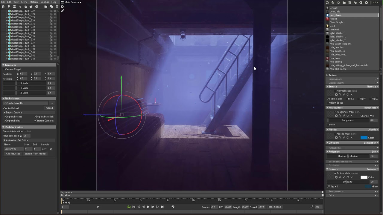The width and height of the screenshot is (383, 215).
Task: Toggle lock on dust1Shape_dust__327
Action: click(x=51, y=11)
